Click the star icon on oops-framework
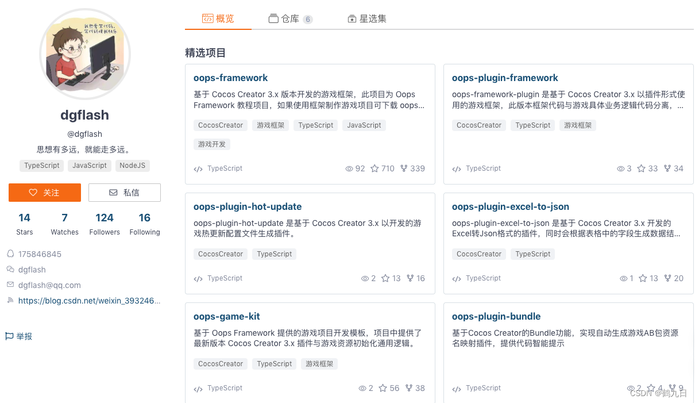Image resolution: width=695 pixels, height=403 pixels. (x=374, y=168)
